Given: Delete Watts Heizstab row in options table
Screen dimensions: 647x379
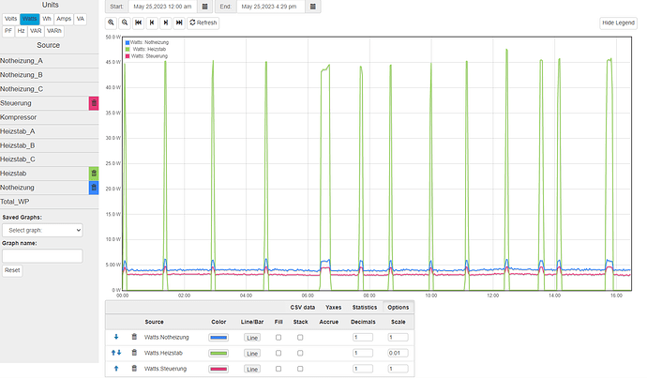Looking at the screenshot, I should (134, 353).
